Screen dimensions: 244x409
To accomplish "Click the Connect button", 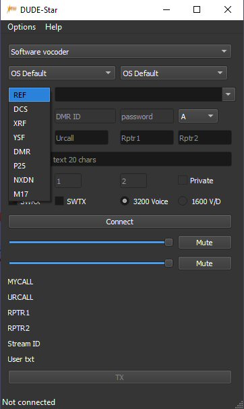I will [x=120, y=222].
